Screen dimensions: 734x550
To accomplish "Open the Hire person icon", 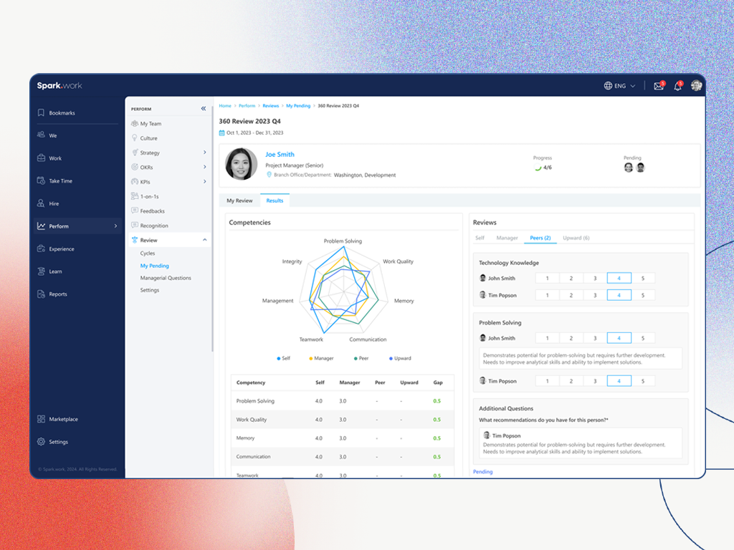I will (x=41, y=203).
